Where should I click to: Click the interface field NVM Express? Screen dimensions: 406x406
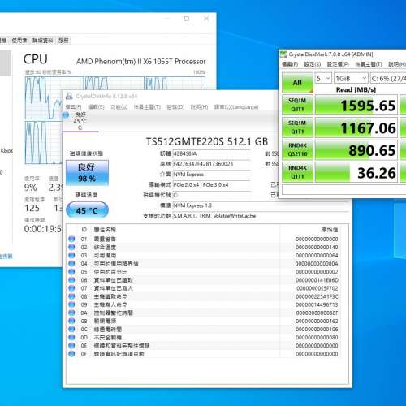point(211,175)
